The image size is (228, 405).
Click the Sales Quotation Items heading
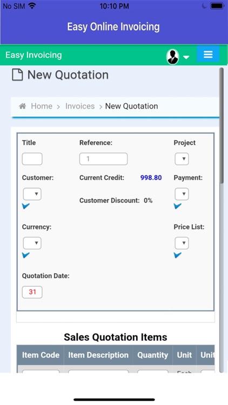(116, 337)
